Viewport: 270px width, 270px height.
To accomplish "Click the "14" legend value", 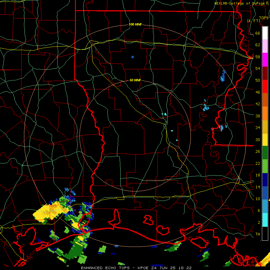I will tap(258, 187).
